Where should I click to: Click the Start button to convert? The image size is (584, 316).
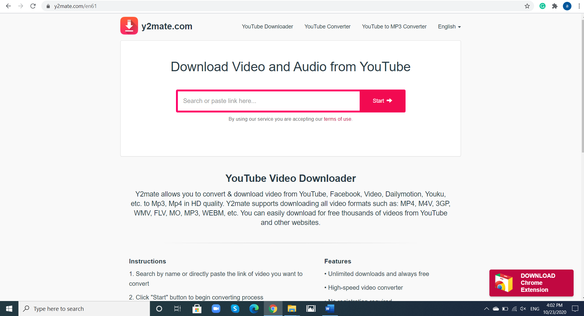(x=383, y=101)
